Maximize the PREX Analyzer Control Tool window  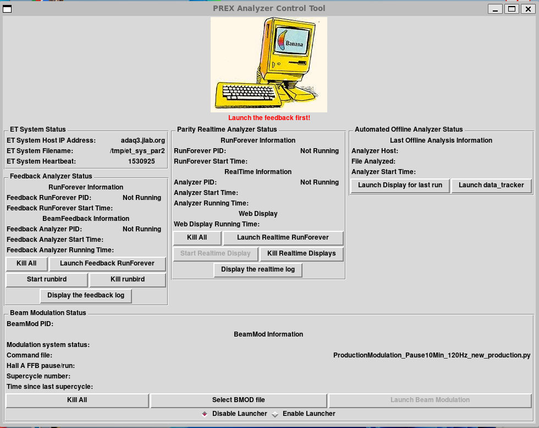512,8
